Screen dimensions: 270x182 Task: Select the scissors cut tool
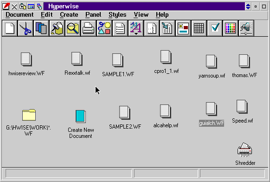click(x=26, y=28)
